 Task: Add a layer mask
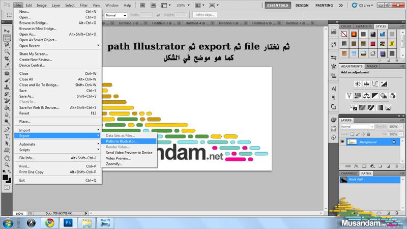pyautogui.click(x=364, y=166)
